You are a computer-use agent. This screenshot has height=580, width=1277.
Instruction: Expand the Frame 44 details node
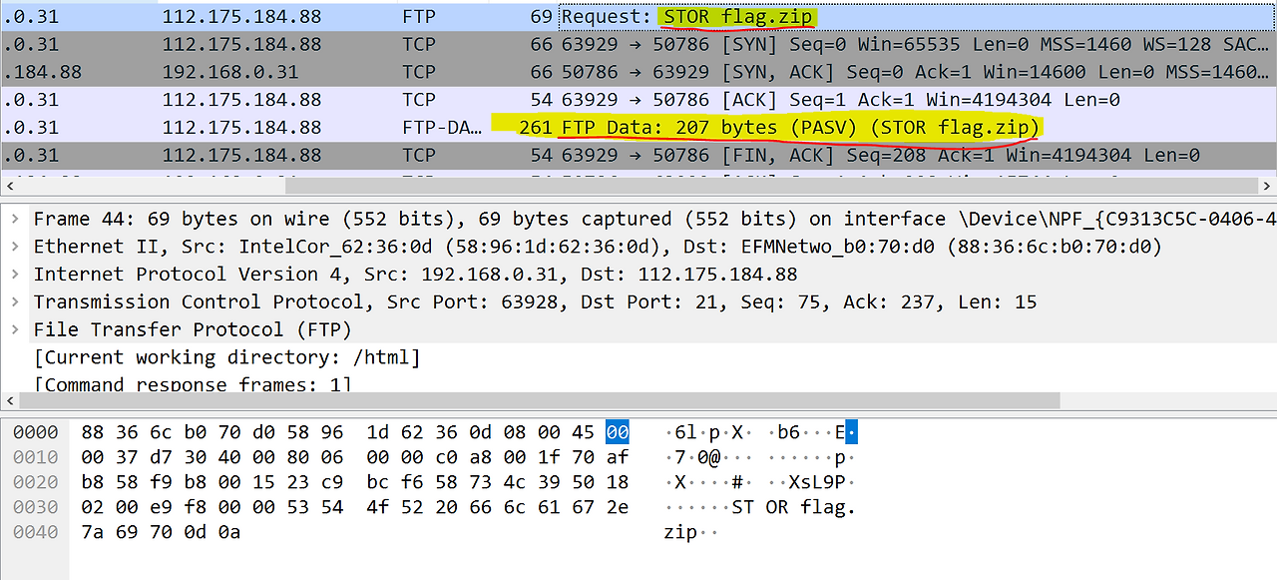coord(14,219)
